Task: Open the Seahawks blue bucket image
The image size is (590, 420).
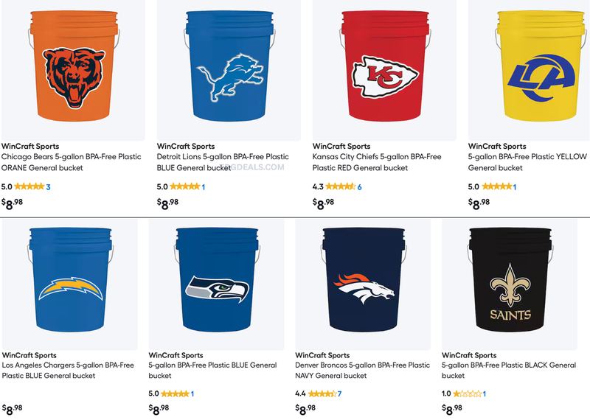Action: coord(216,285)
